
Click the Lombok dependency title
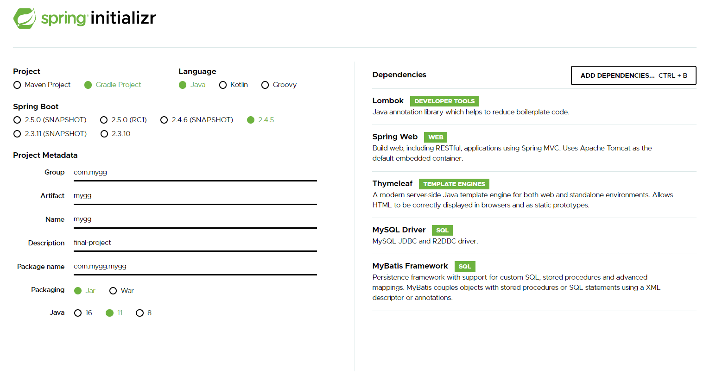(388, 101)
